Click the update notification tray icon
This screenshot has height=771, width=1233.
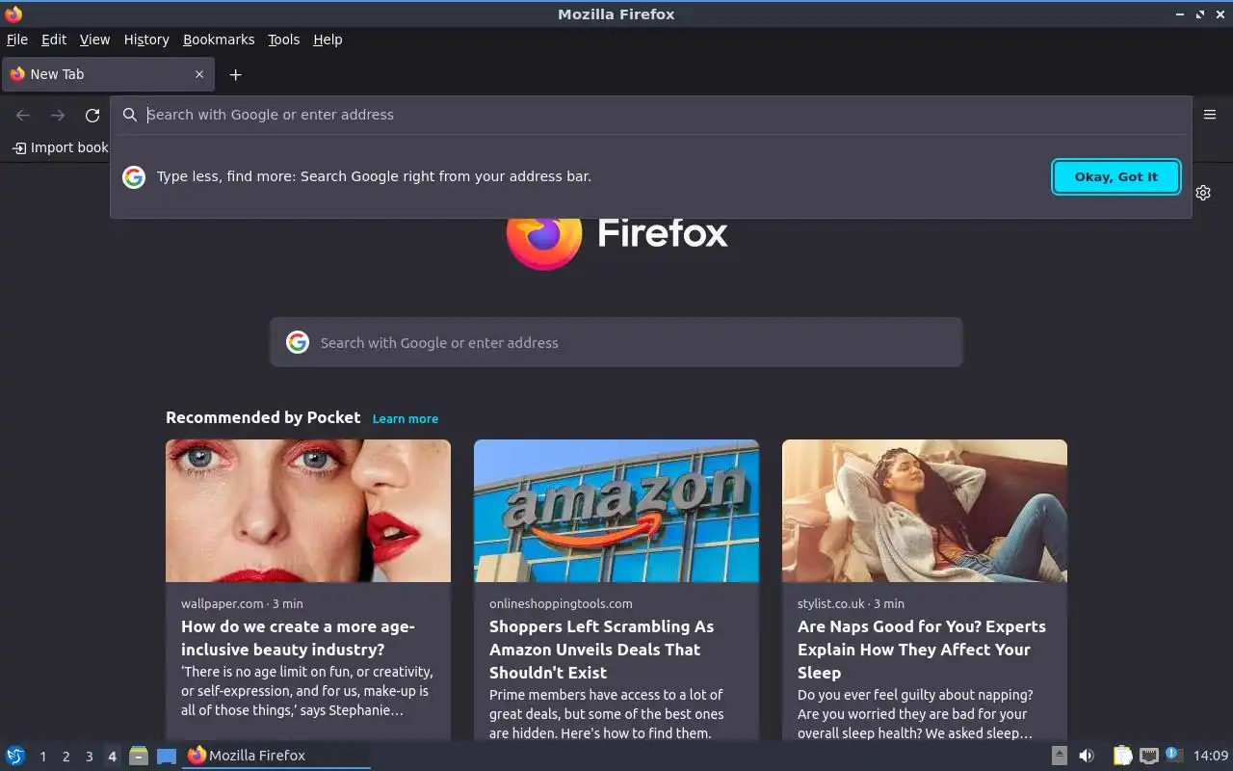[x=1173, y=755]
